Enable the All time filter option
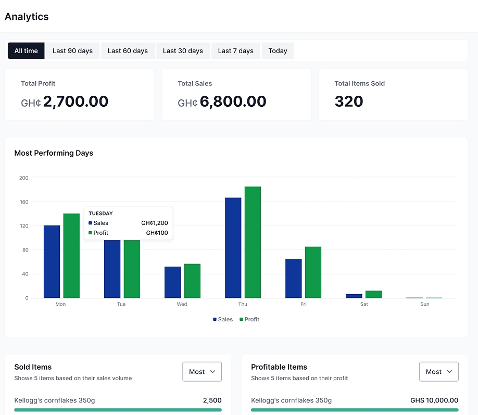478x415 pixels. pyautogui.click(x=26, y=51)
